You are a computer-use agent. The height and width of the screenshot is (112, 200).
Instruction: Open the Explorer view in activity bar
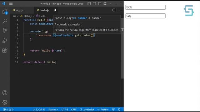click(5, 12)
